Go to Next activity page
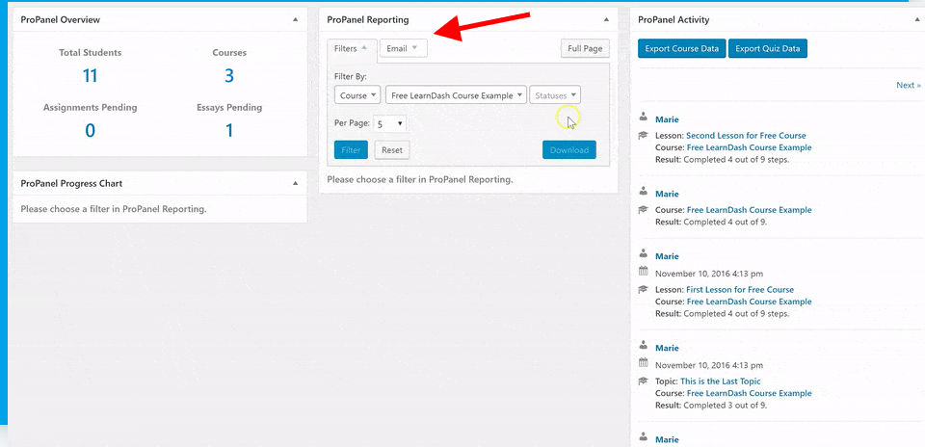This screenshot has width=925, height=447. tap(908, 85)
